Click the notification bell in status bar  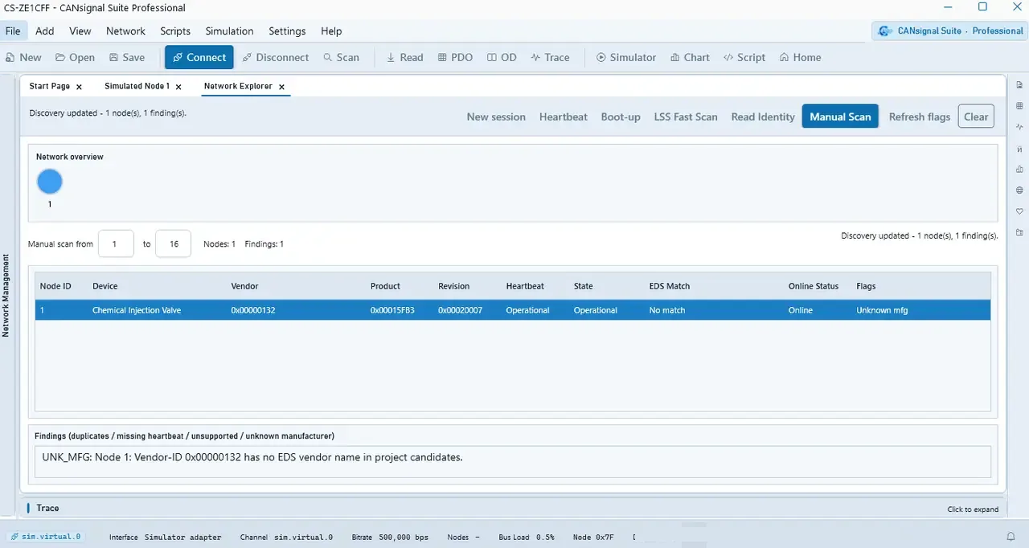[x=1011, y=537]
